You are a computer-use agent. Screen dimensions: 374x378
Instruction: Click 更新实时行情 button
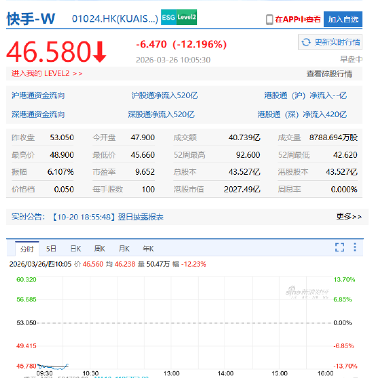(x=330, y=42)
